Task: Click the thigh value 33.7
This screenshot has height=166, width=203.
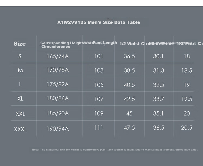Action: (x=159, y=99)
